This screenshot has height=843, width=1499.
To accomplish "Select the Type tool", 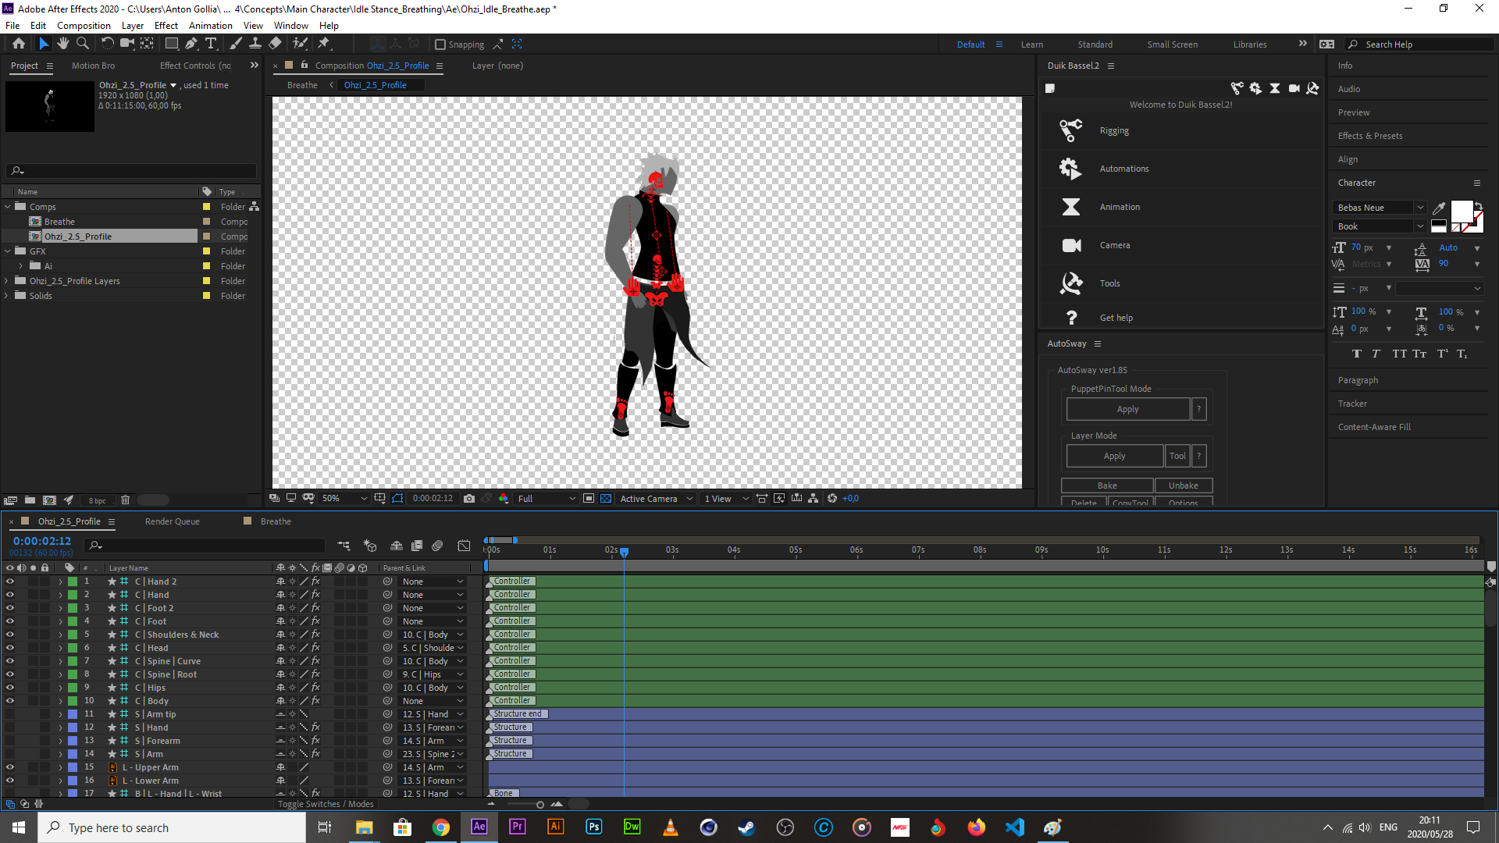I will 211,44.
